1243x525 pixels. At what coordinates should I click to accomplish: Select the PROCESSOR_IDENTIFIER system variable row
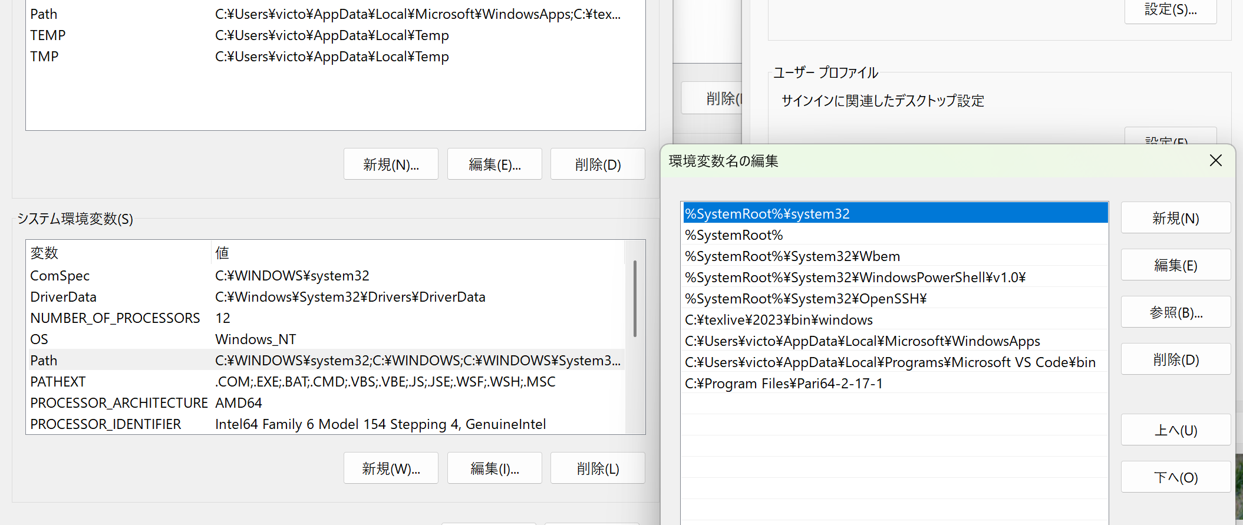click(326, 424)
